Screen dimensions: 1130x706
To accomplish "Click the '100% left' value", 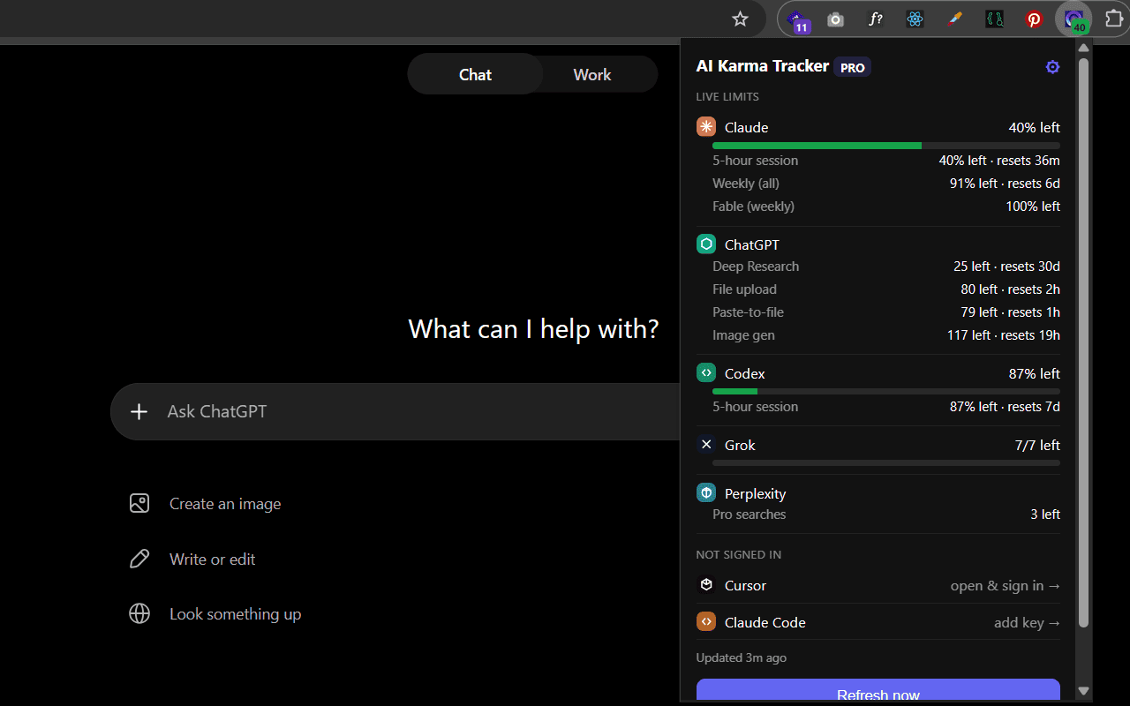I will [x=1033, y=207].
